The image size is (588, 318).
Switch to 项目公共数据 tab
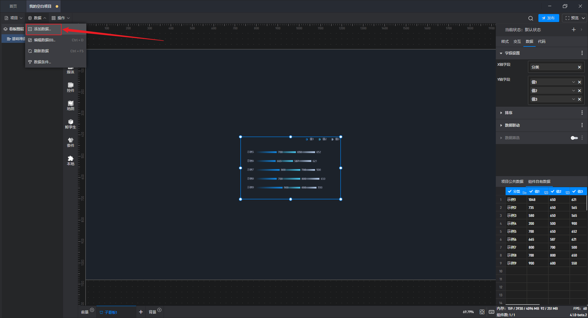click(x=512, y=182)
